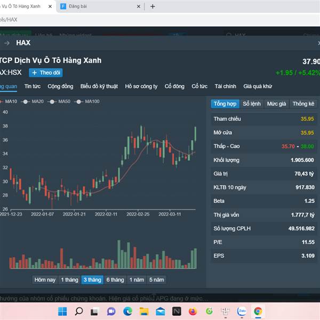Close the Đăng bài browser tab
Screen dimensions: 320x320
coord(139,6)
